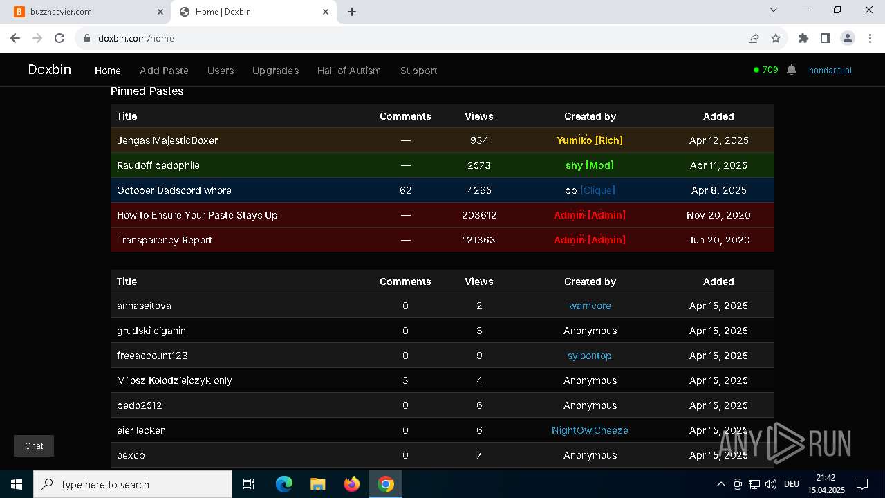Click the Chrome taskbar icon
The width and height of the screenshot is (885, 498).
[x=386, y=484]
